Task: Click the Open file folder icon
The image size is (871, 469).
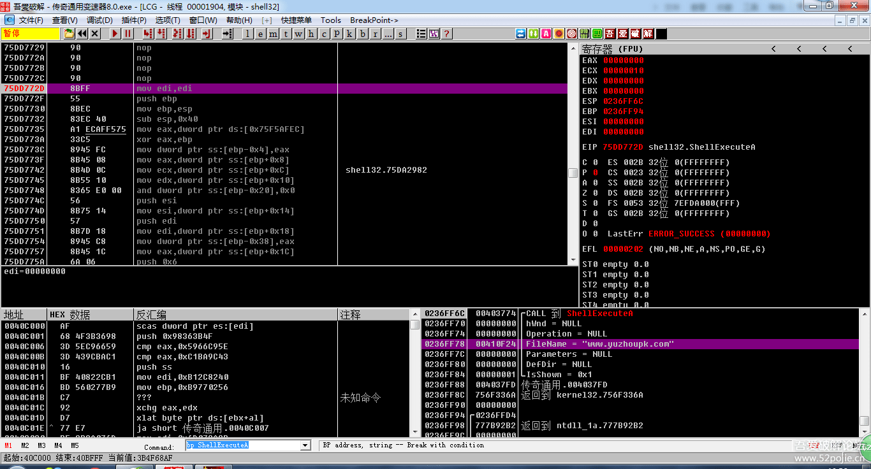Action: point(69,34)
